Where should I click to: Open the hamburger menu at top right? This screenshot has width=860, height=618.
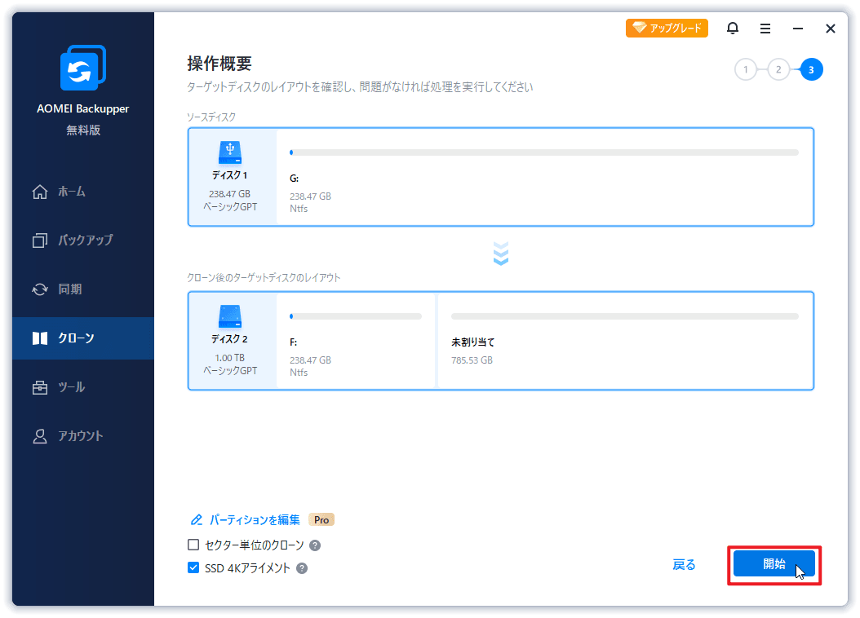click(x=765, y=28)
